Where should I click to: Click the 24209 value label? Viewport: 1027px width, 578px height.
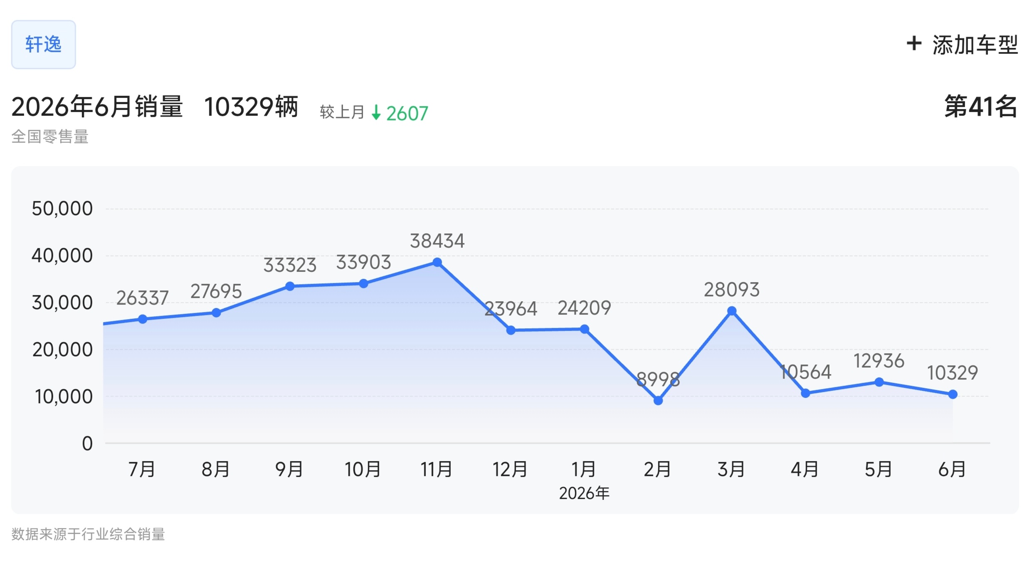(584, 308)
